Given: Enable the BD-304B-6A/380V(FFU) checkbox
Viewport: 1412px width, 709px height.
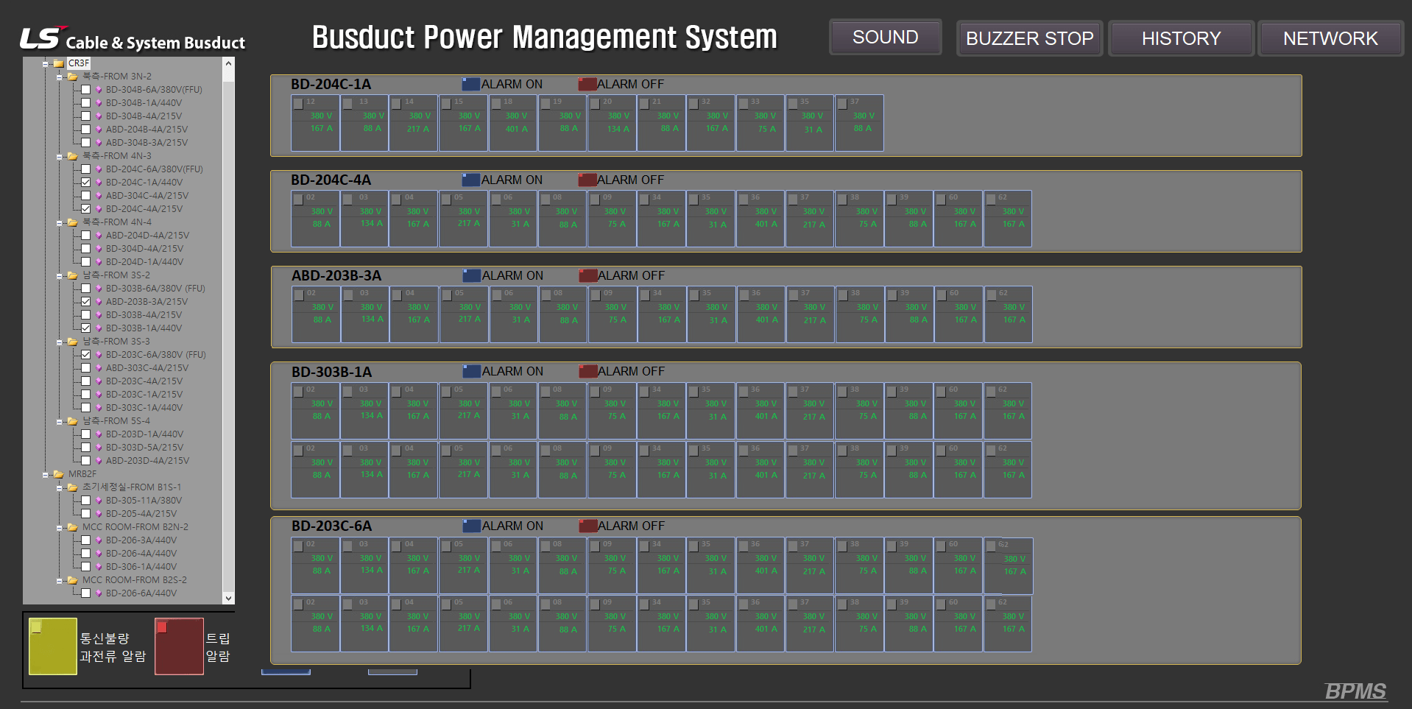Looking at the screenshot, I should (85, 90).
